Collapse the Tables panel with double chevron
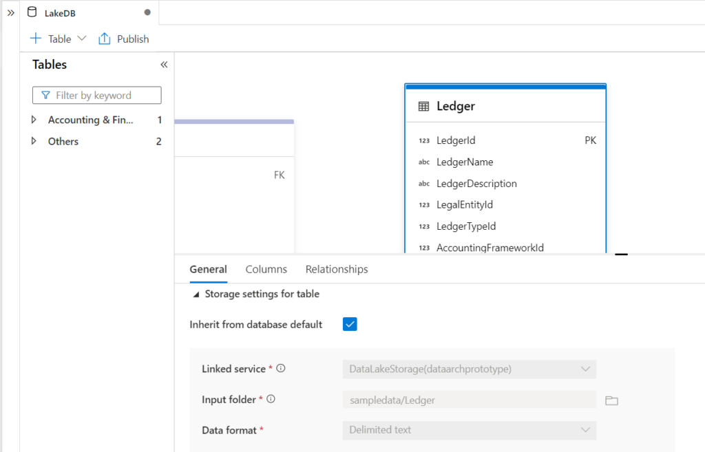 pos(164,64)
